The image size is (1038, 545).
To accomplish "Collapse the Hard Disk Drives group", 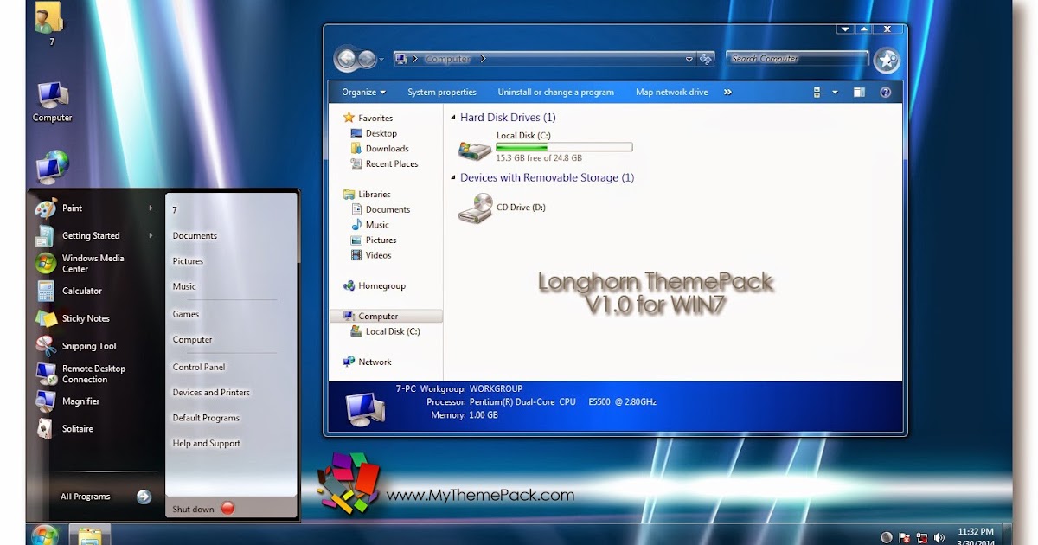I will (453, 118).
